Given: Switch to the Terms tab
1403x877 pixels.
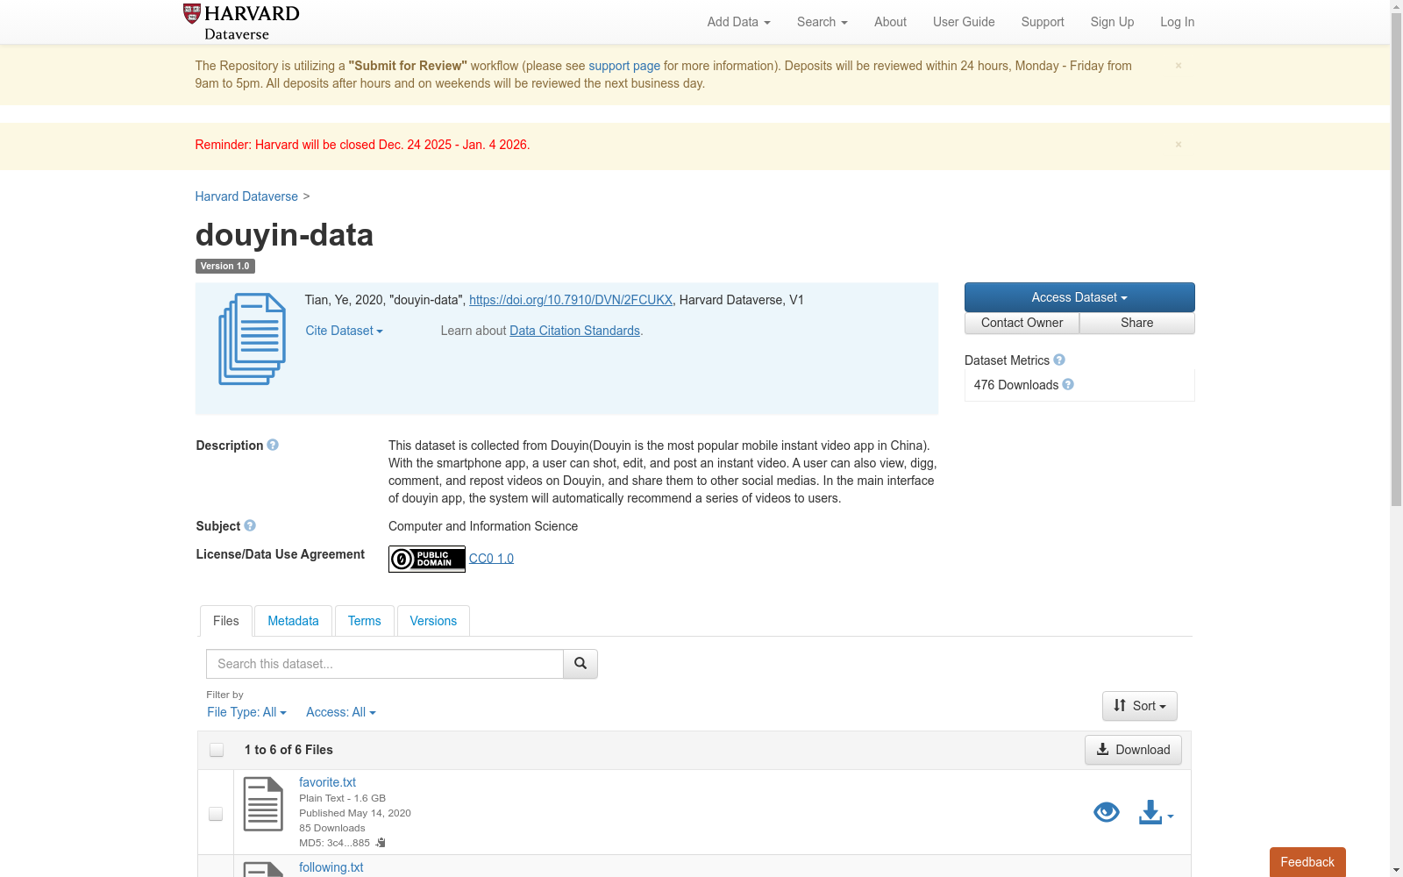Looking at the screenshot, I should (x=365, y=621).
